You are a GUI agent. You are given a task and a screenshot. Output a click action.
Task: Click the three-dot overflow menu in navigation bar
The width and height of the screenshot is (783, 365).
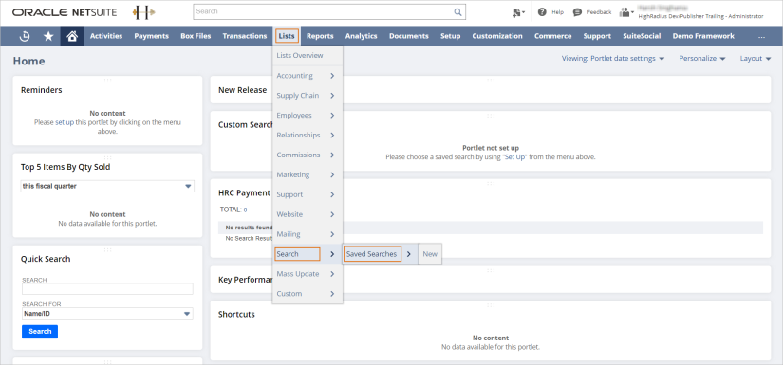tap(761, 36)
